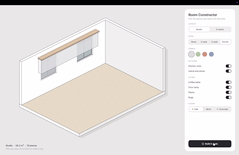Image resolution: width=239 pixels, height=155 pixels.
Task: Choose the 2-seat sofa option
Action: point(204,42)
